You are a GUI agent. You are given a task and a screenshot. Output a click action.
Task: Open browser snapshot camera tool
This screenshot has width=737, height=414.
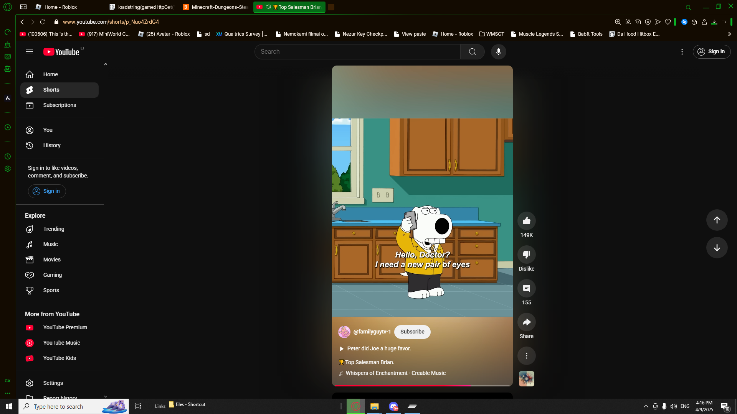click(x=638, y=22)
